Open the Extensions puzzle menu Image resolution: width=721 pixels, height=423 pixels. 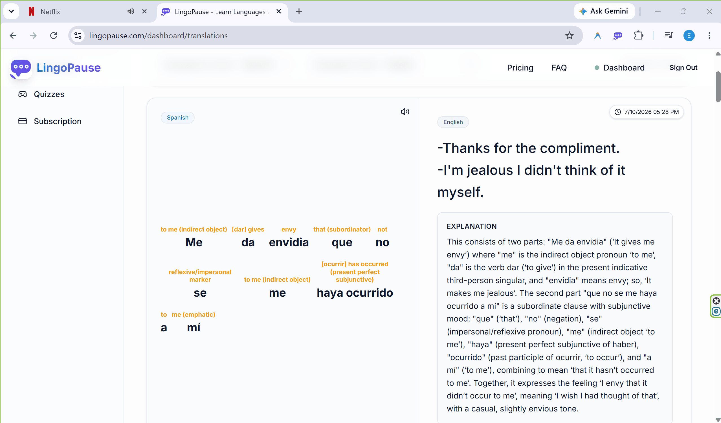pos(639,36)
